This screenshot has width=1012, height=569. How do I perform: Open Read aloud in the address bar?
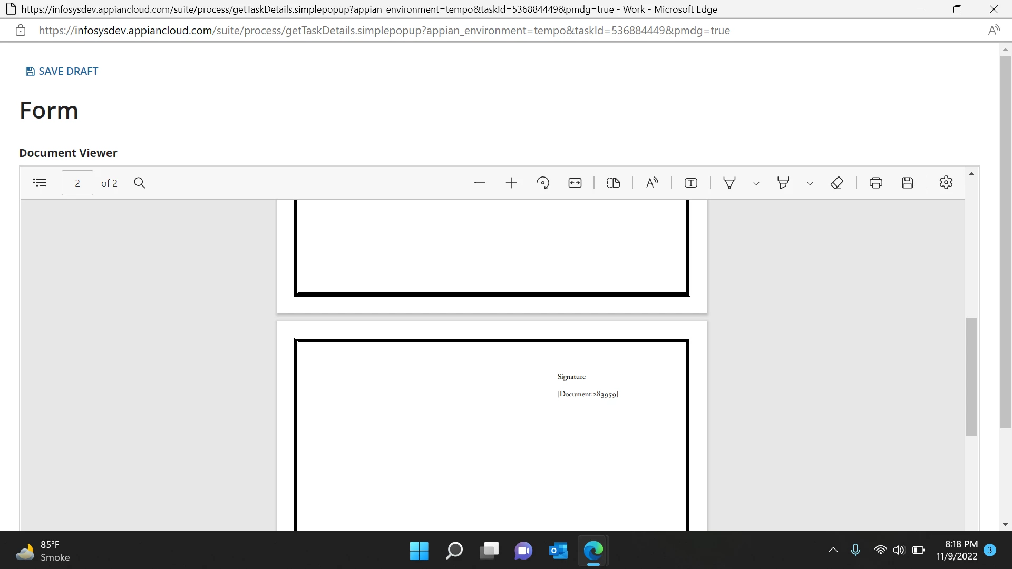(x=994, y=30)
